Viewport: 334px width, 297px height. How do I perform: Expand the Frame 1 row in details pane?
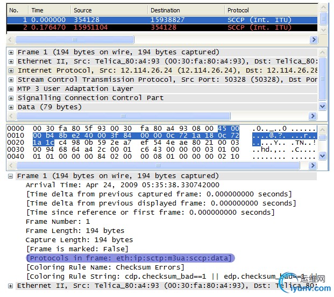pyautogui.click(x=11, y=52)
